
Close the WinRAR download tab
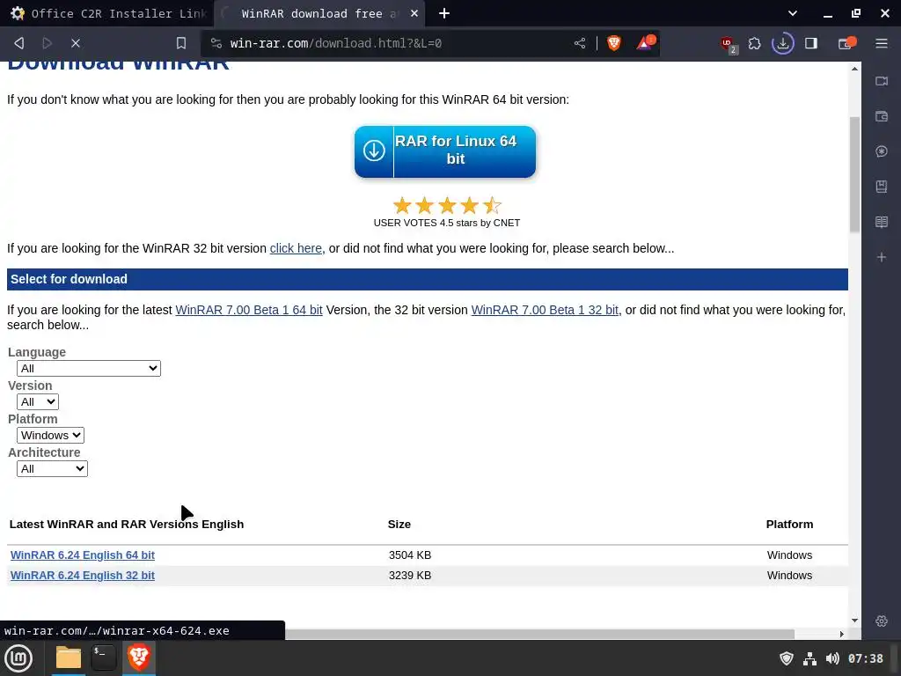coord(414,13)
